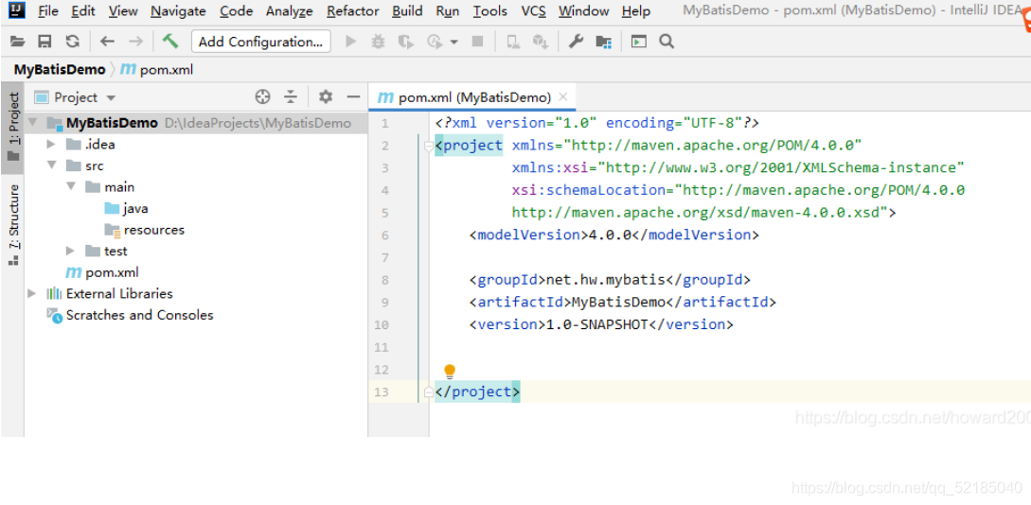This screenshot has width=1031, height=505.
Task: Open the VCS menu
Action: 533,11
